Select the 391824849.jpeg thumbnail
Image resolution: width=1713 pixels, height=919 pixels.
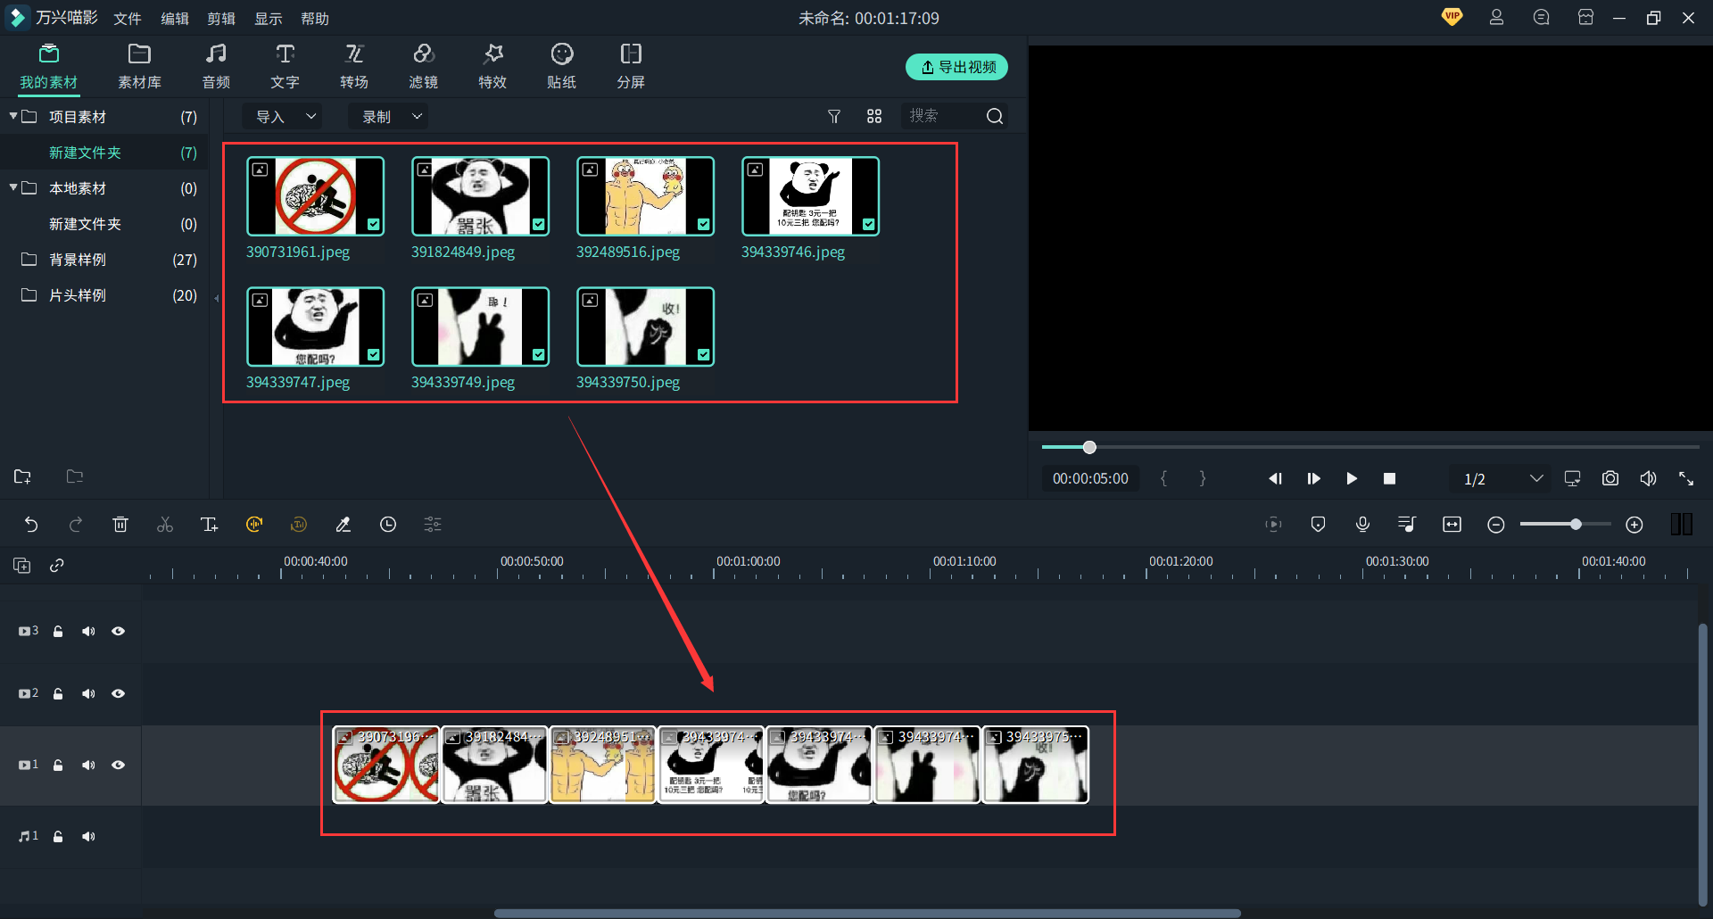coord(480,196)
